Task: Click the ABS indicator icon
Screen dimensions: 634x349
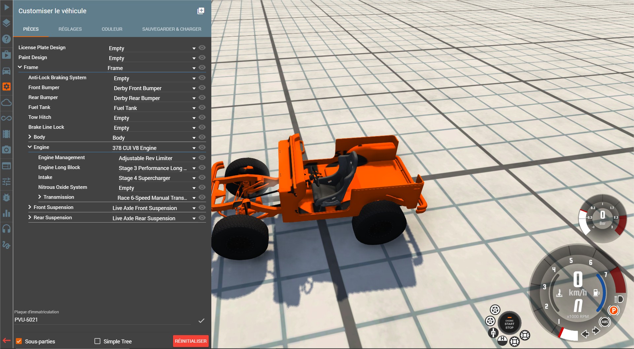Action: coord(605,322)
